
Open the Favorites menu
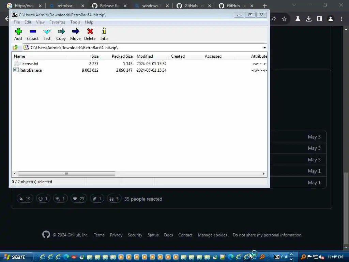click(57, 22)
